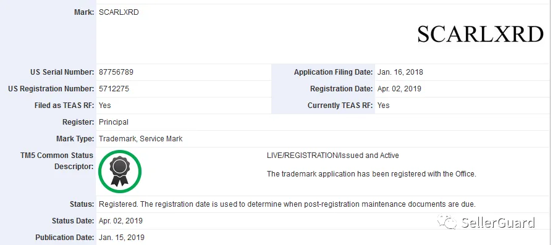Select the US Registration Number 5712275

[x=114, y=89]
